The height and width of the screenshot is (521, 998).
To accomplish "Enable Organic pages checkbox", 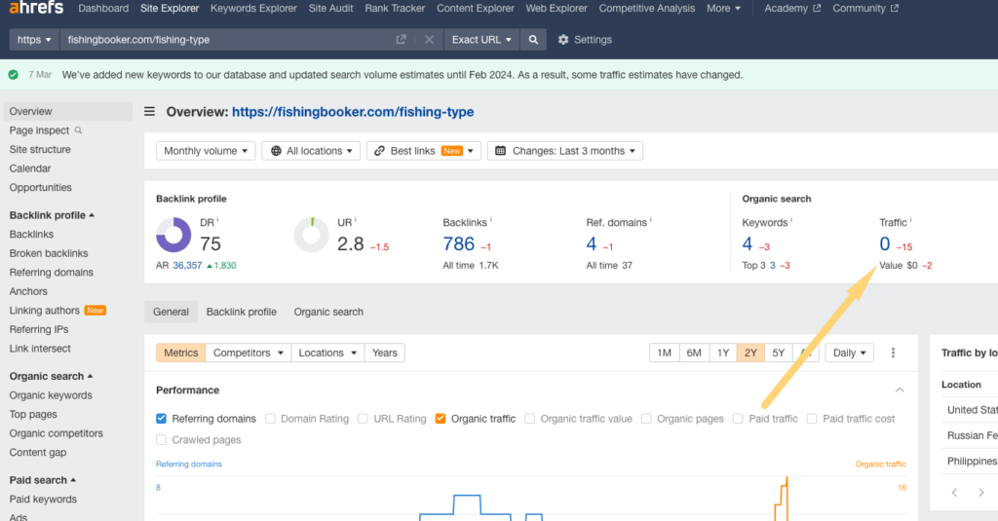I will pyautogui.click(x=646, y=419).
